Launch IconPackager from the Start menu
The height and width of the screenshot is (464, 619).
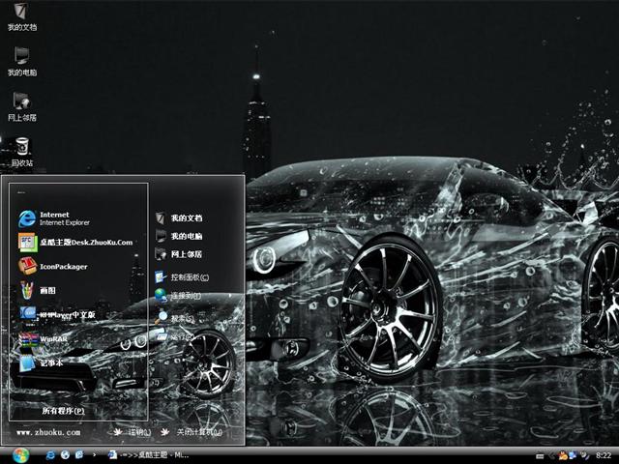[53, 267]
